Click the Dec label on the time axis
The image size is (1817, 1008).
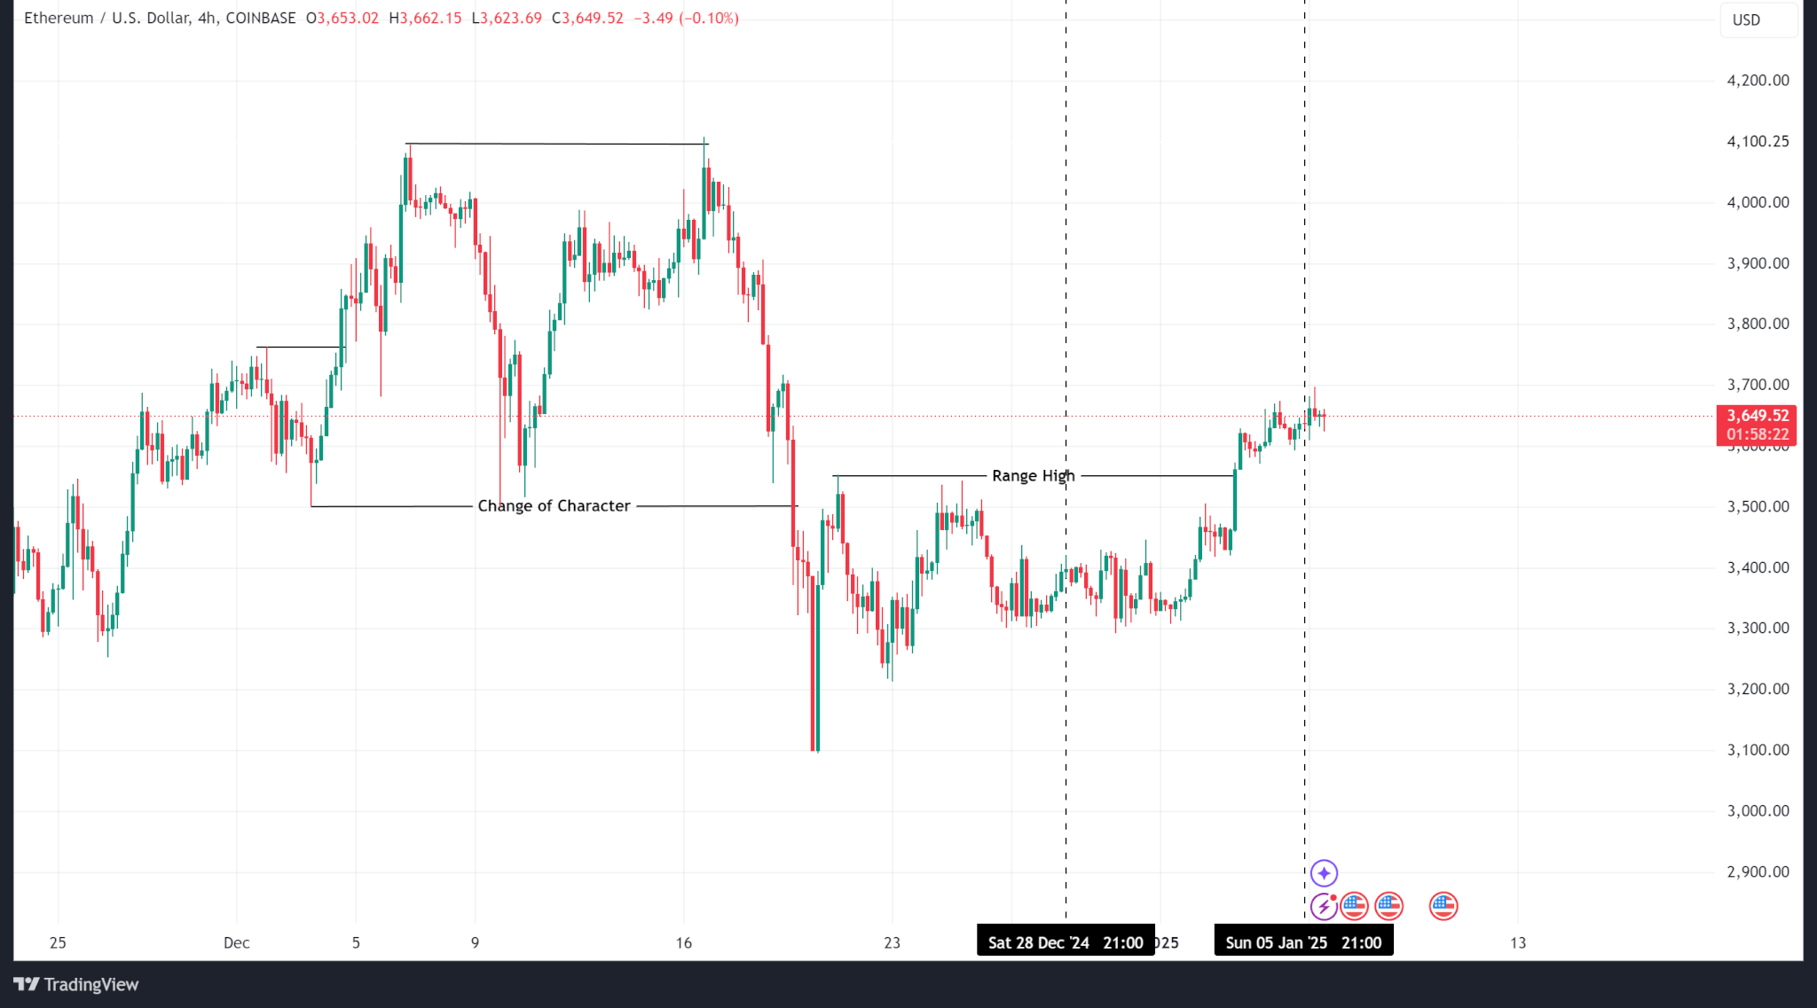click(237, 942)
